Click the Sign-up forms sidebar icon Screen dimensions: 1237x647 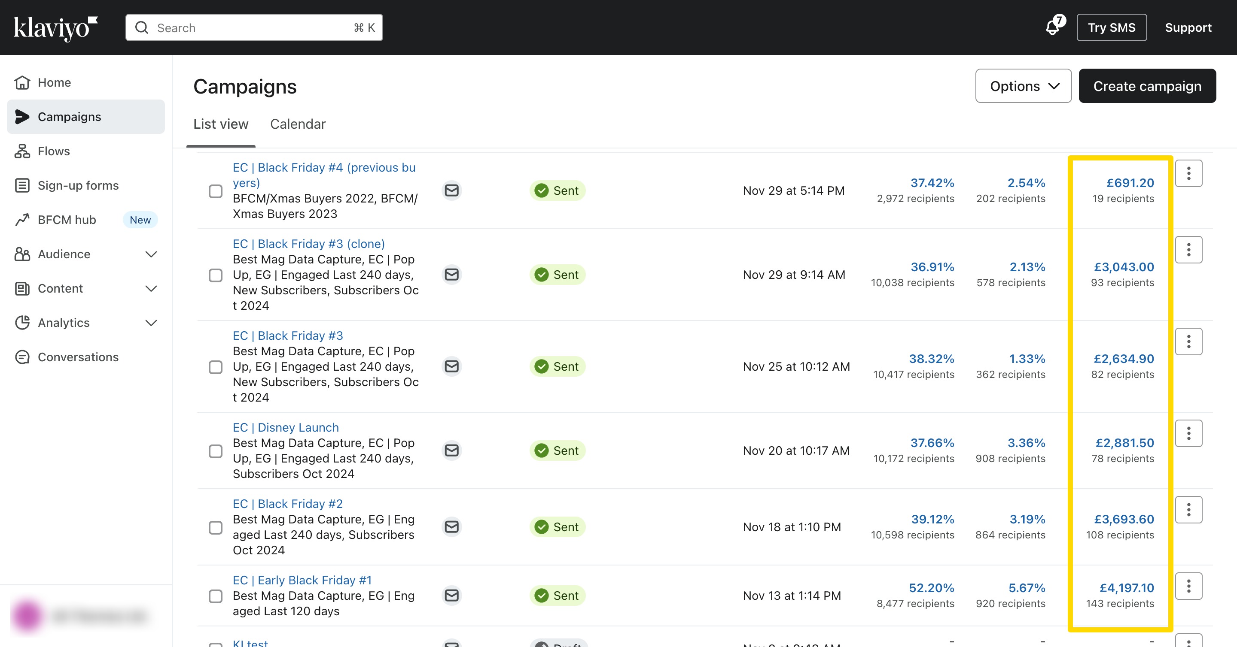point(22,185)
